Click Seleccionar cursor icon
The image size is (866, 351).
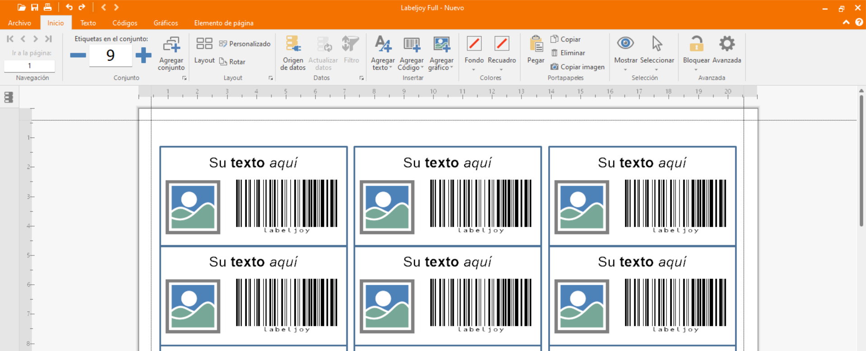click(657, 44)
